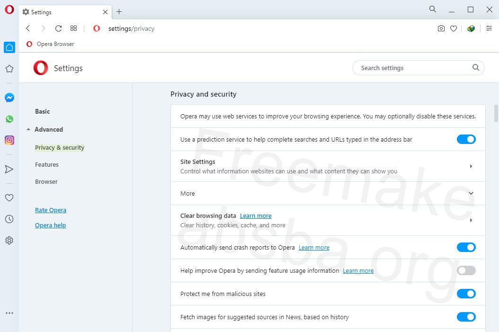Open the Opera Browser bookmark

pos(50,44)
